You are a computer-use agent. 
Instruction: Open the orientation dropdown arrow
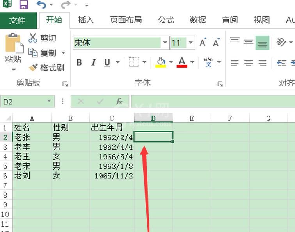click(x=291, y=42)
